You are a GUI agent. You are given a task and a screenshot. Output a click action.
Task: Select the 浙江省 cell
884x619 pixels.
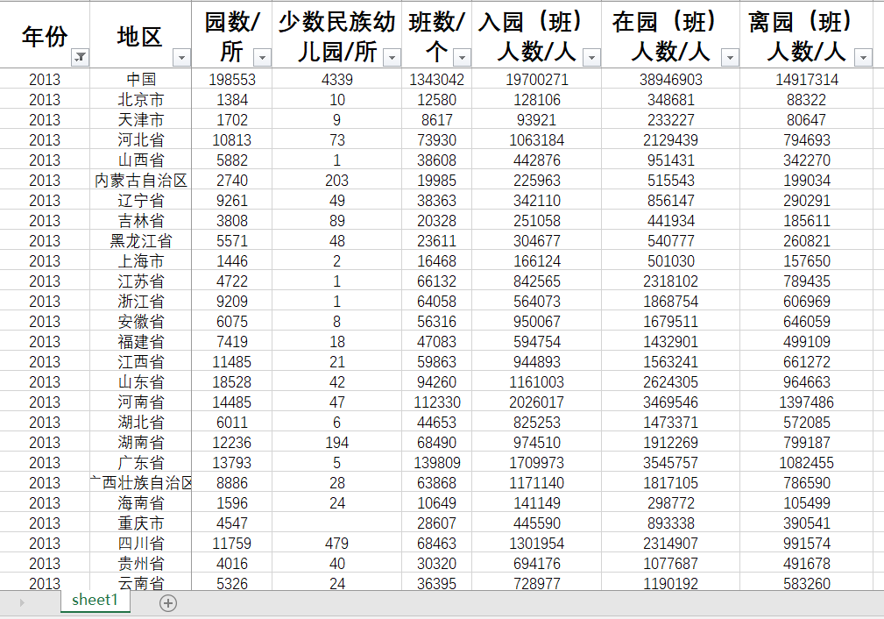click(140, 302)
